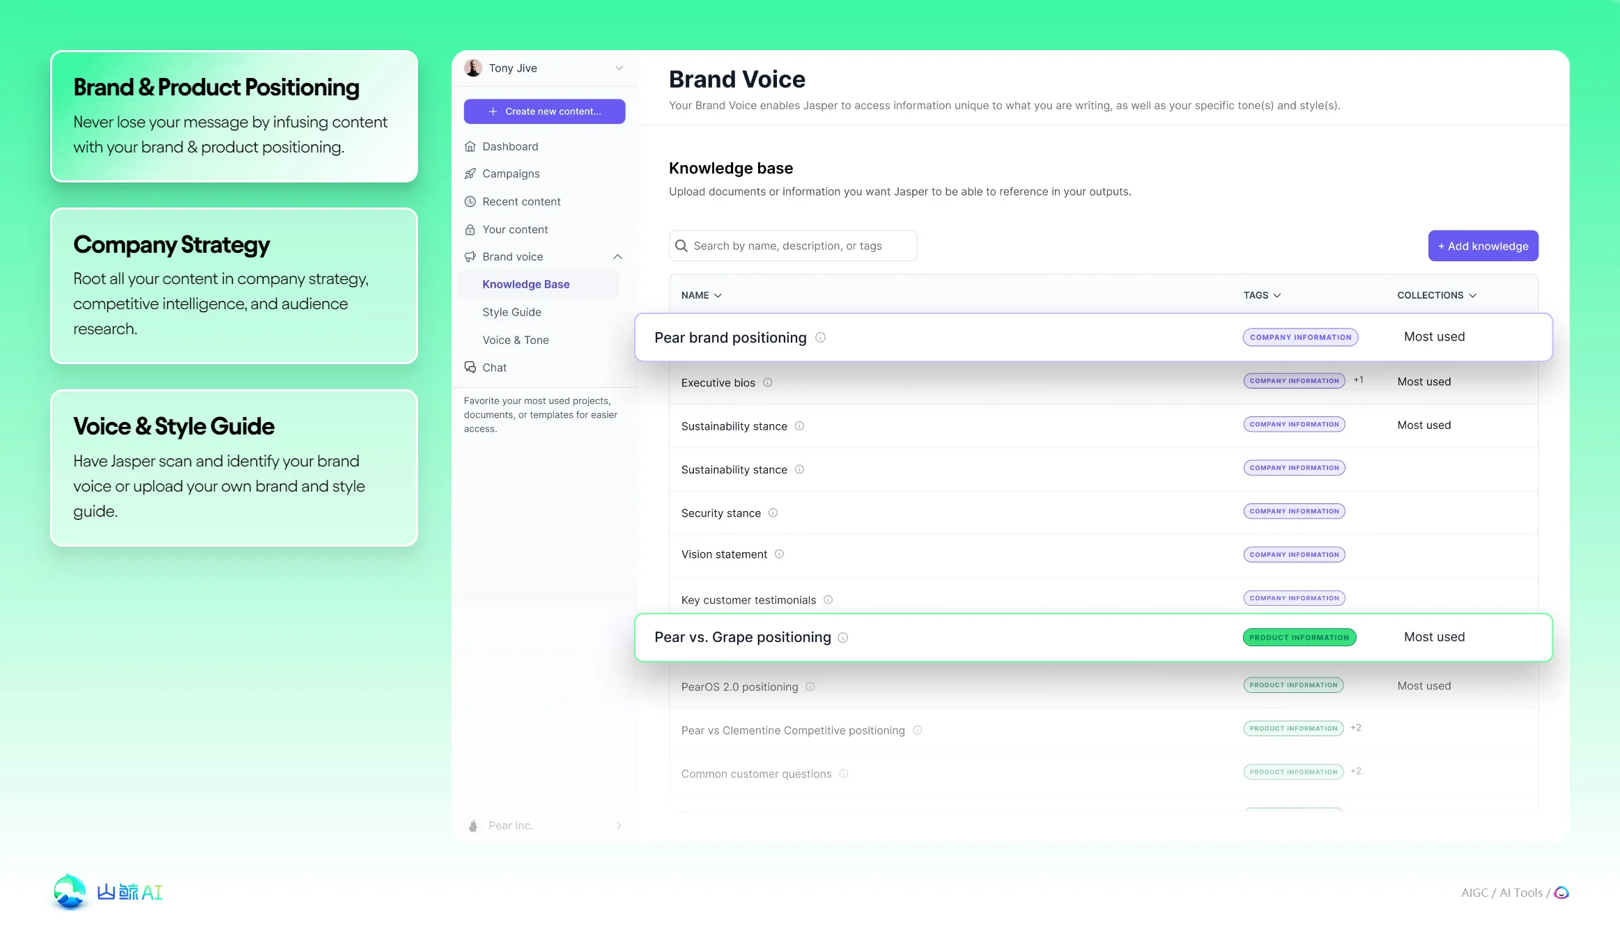Click the knowledge base search field
The image size is (1620, 940).
793,246
